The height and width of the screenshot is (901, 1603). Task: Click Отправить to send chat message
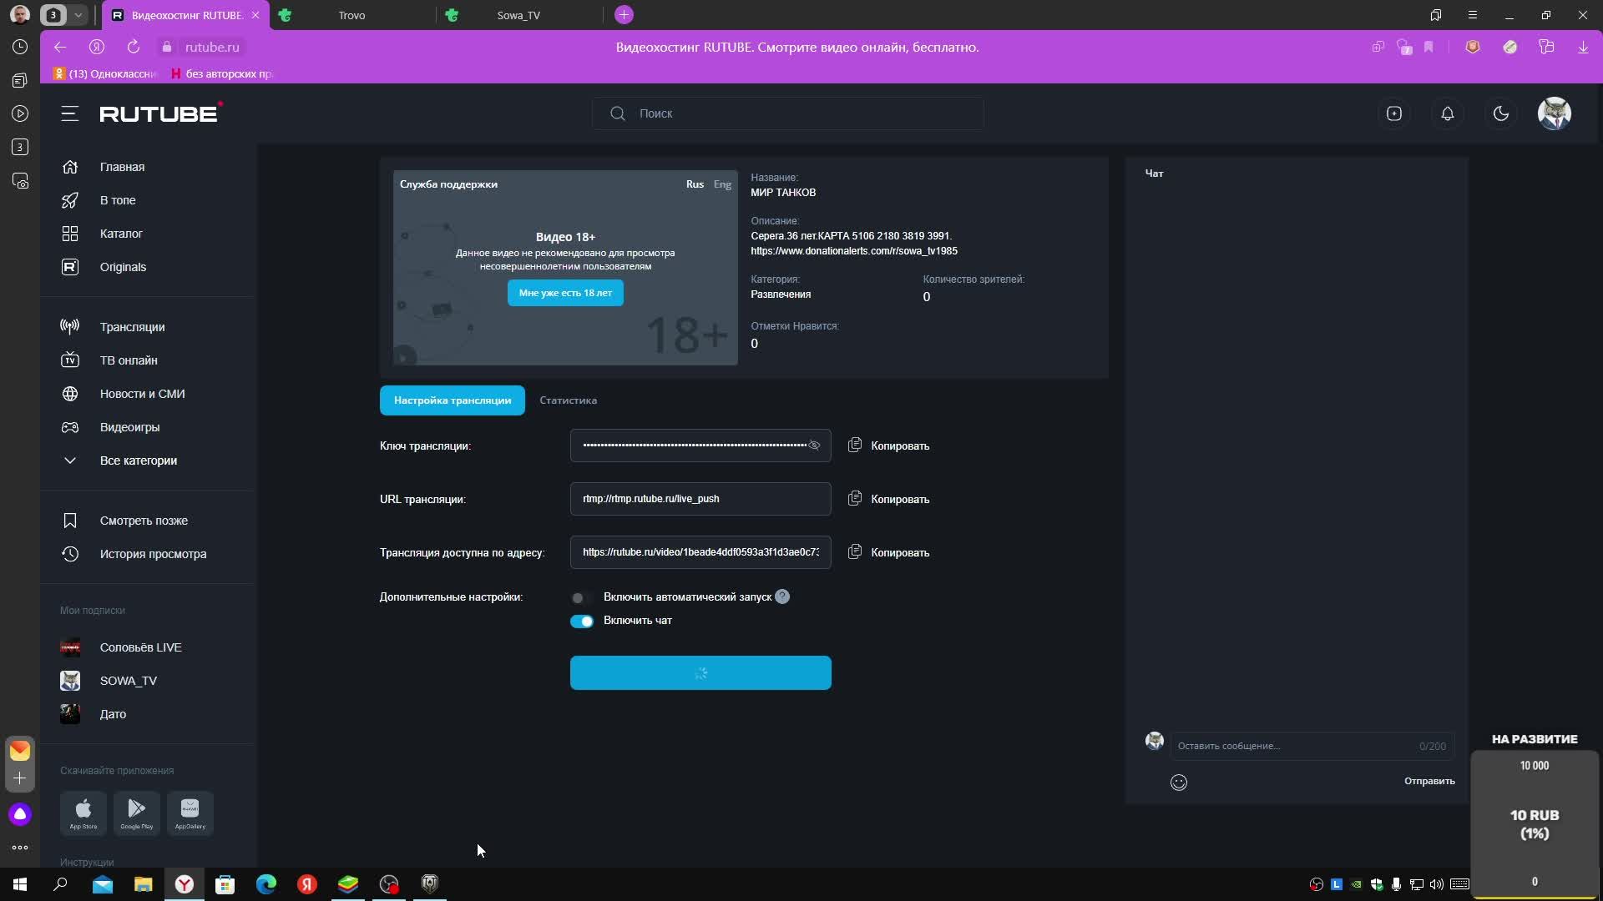[1429, 781]
